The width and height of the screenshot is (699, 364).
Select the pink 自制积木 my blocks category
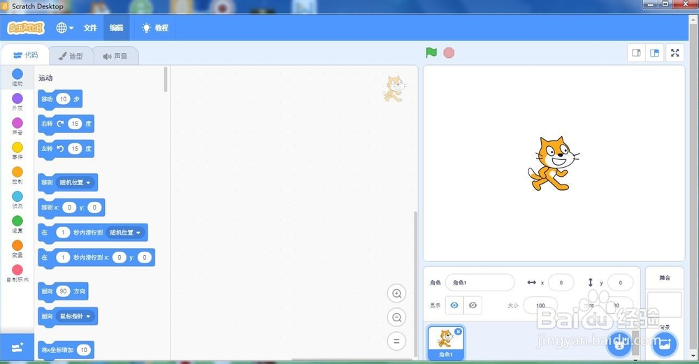coord(17,272)
